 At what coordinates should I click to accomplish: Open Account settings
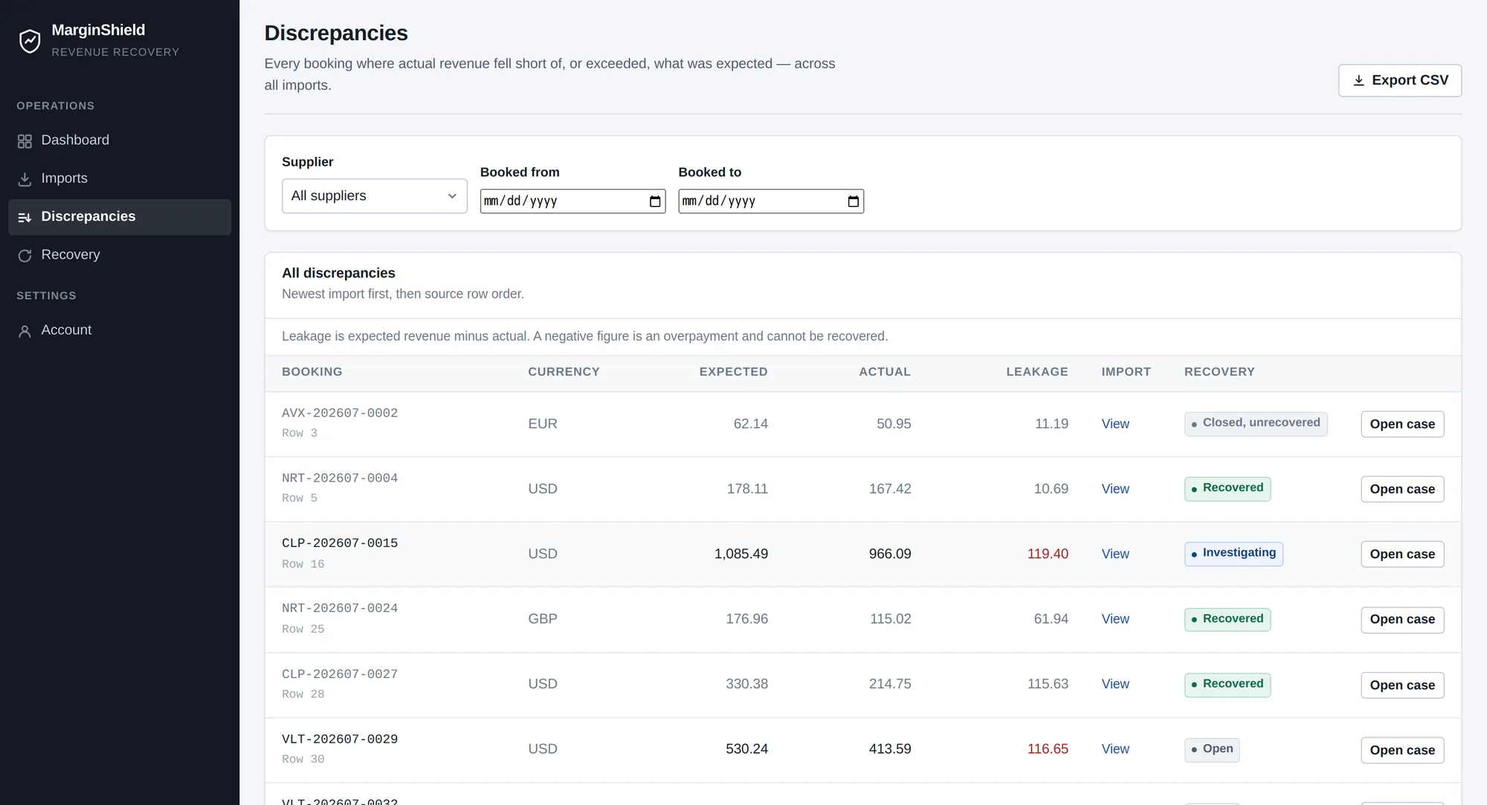(x=120, y=330)
